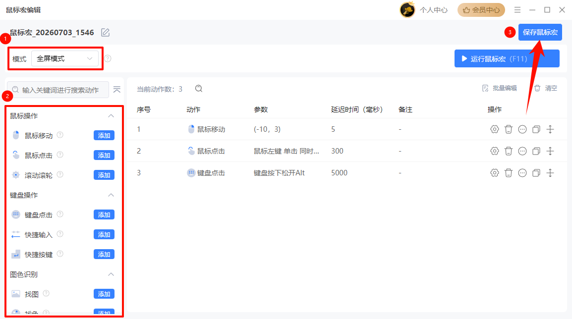572x319 pixels.
Task: Add a 快捷输入 action
Action: pyautogui.click(x=104, y=234)
